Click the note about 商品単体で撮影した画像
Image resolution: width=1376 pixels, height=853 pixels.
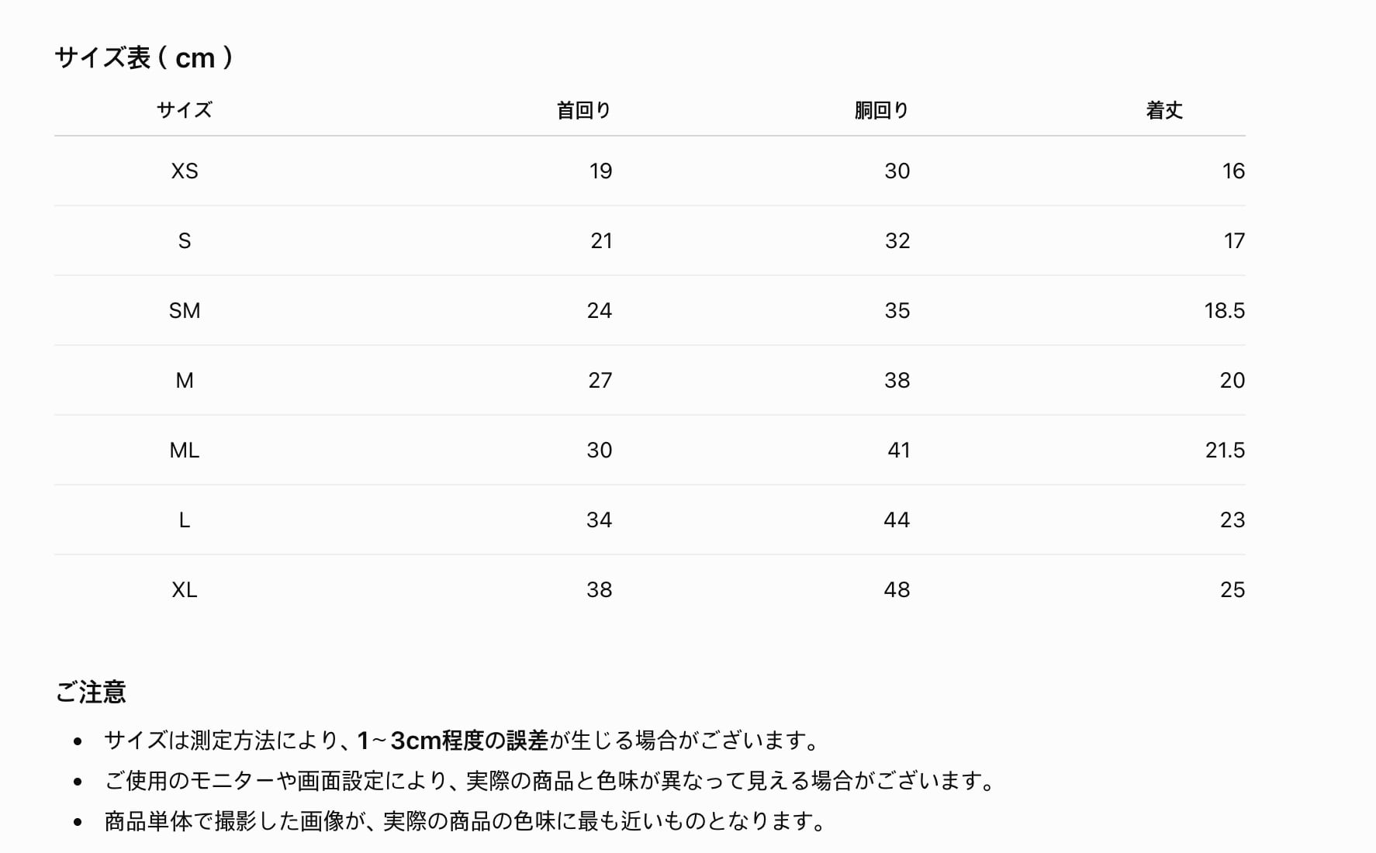tap(466, 821)
